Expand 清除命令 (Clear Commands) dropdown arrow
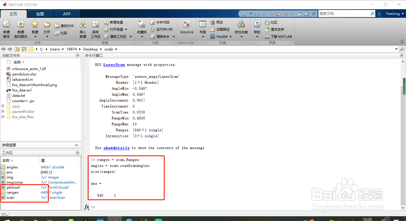 click(174, 37)
